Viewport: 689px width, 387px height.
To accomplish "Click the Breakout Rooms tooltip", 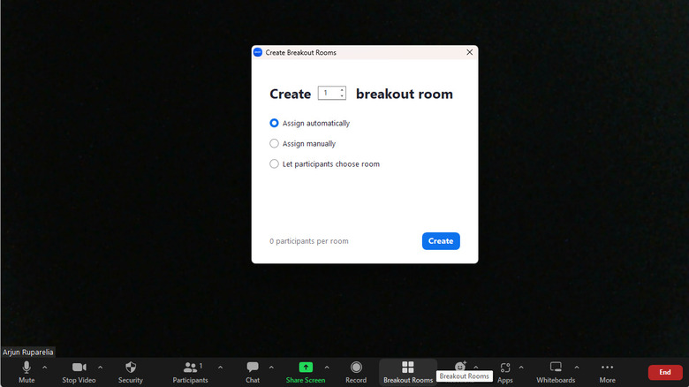I will click(x=464, y=376).
